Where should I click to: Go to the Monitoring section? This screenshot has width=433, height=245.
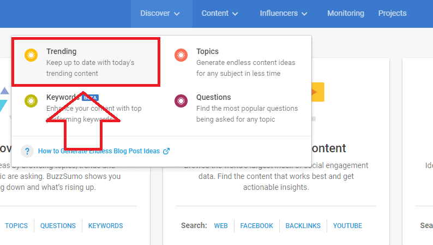pos(345,14)
